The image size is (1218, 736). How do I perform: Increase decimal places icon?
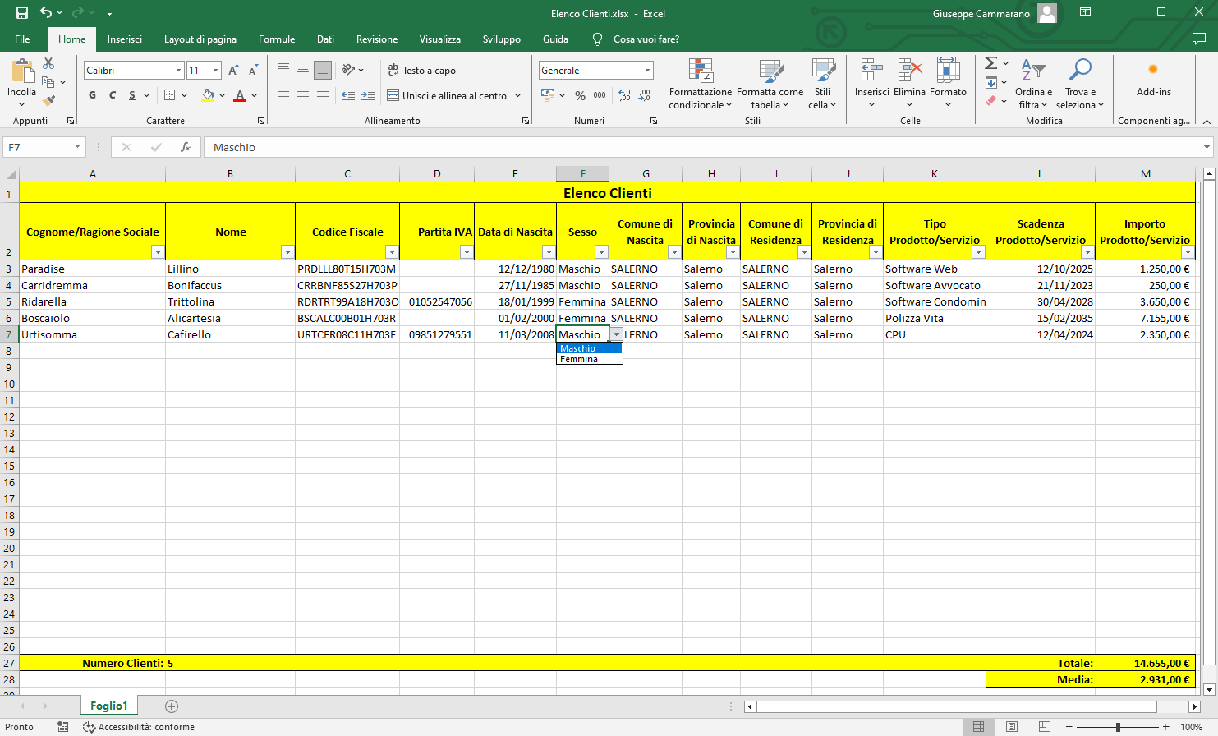(x=625, y=95)
